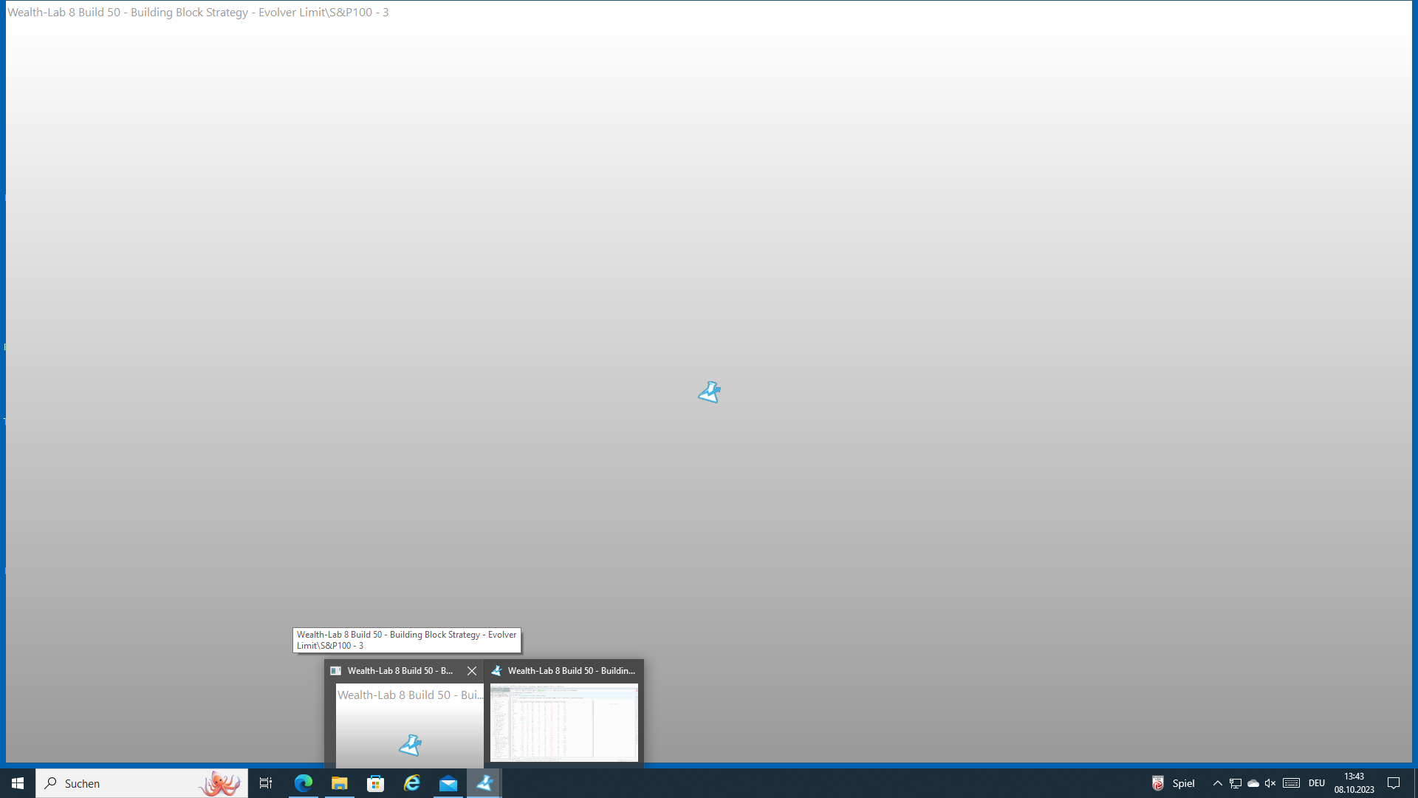Open the Windows Start menu
This screenshot has height=798, width=1418.
pos(18,783)
